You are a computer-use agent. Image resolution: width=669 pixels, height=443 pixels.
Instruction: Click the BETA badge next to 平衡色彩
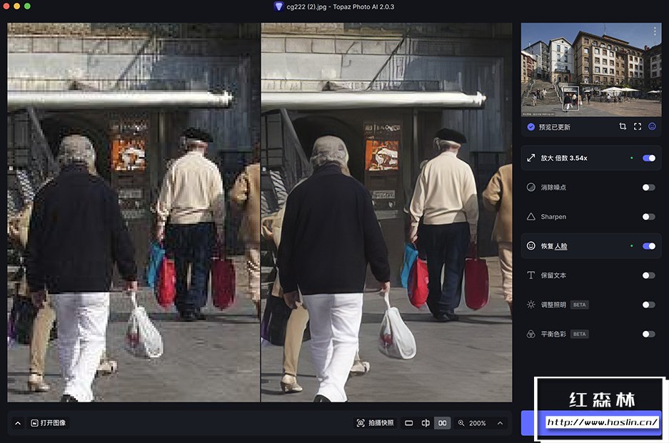[580, 335]
